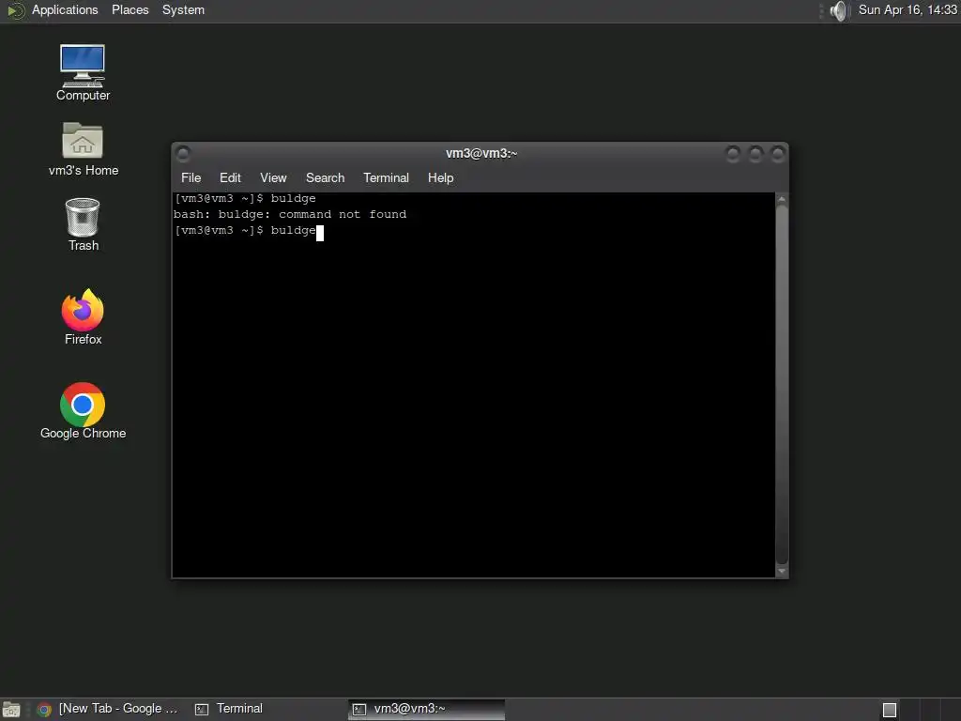Open the terminal Help menu
Screen dimensions: 961x721
click(440, 177)
